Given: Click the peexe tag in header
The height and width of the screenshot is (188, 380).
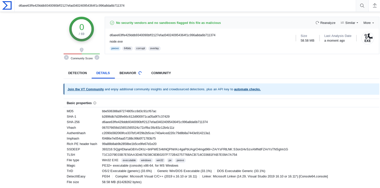Looking at the screenshot, I should point(115,48).
